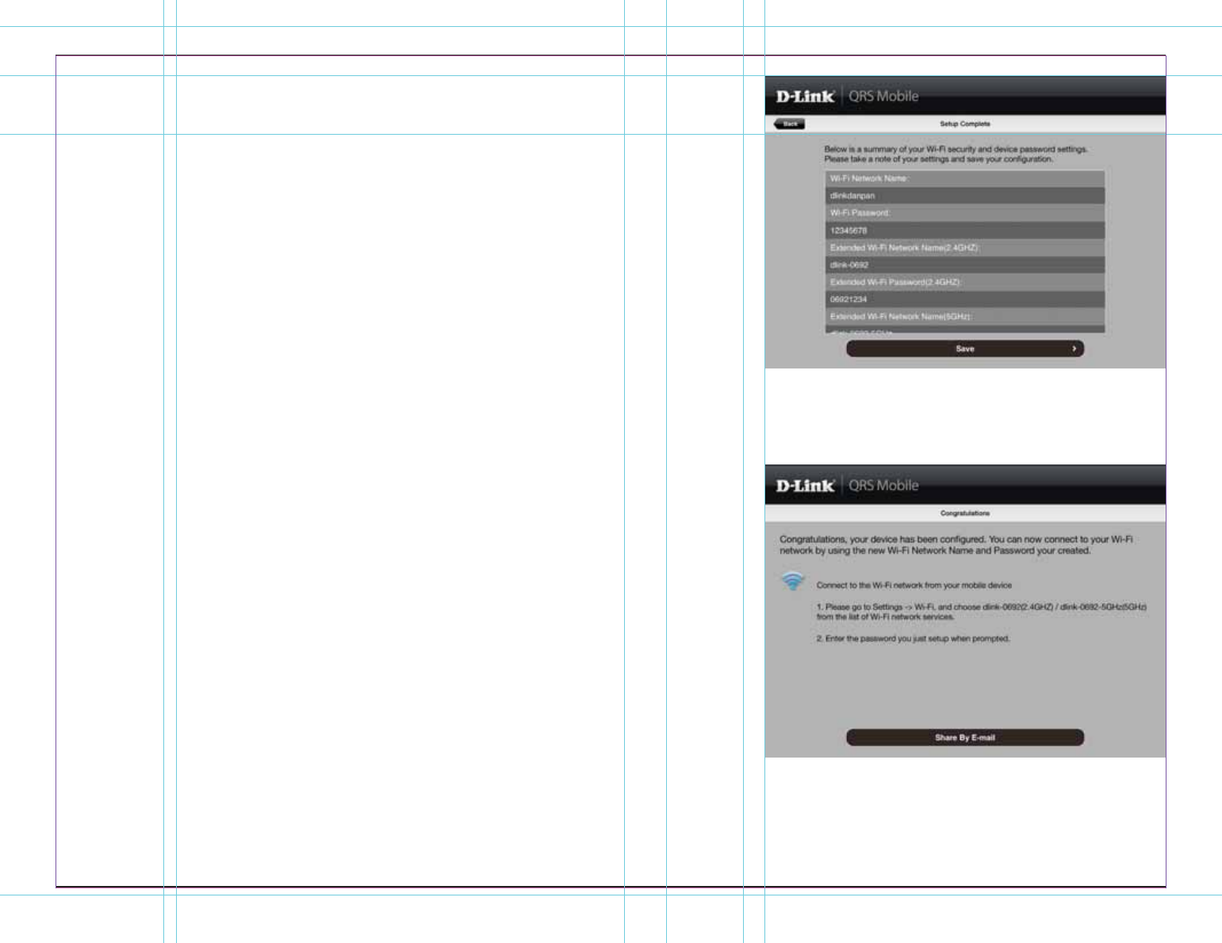Click 'Connect to the Wi-Fi network from your mobile device'
This screenshot has width=1222, height=943.
tap(914, 586)
